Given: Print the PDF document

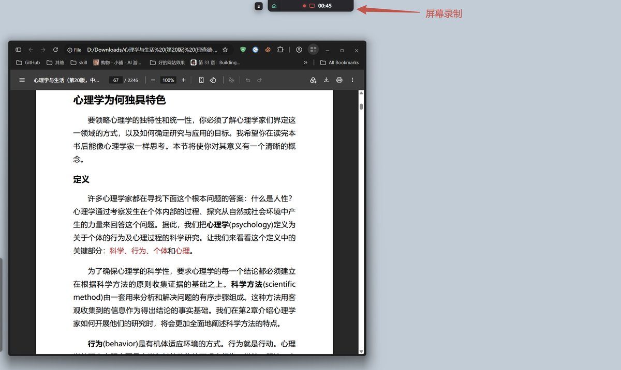Looking at the screenshot, I should (339, 80).
